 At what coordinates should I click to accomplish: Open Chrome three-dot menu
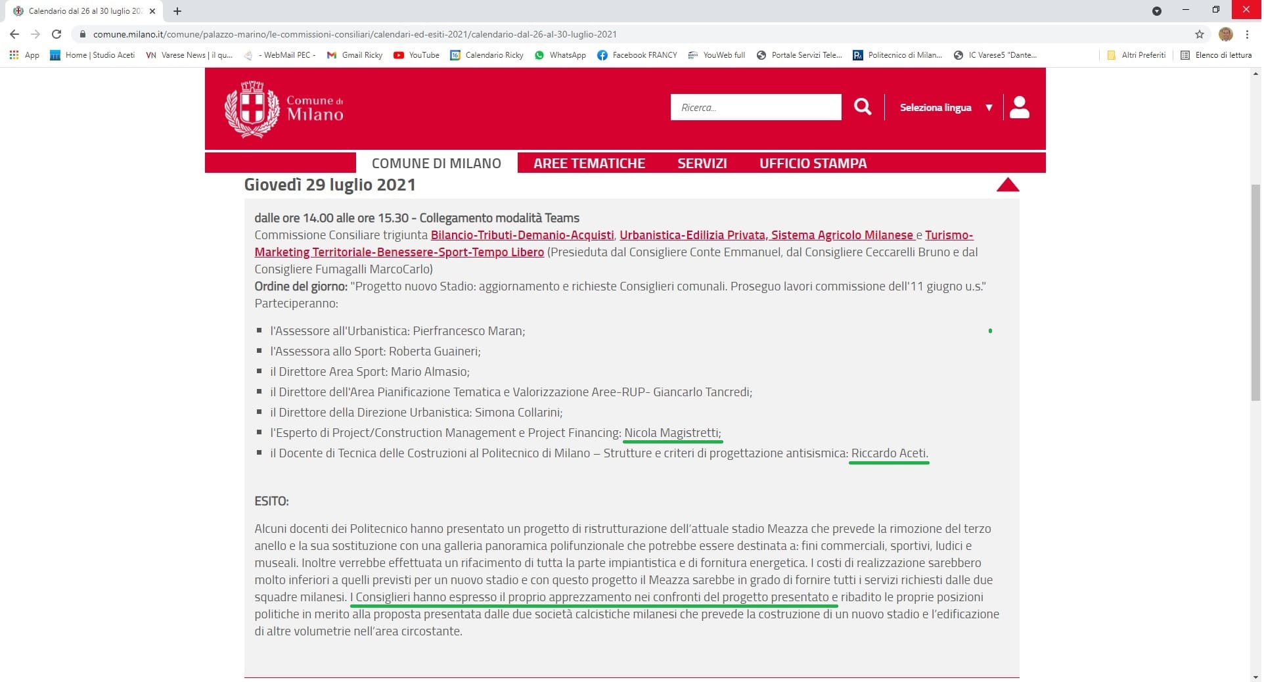(x=1247, y=34)
